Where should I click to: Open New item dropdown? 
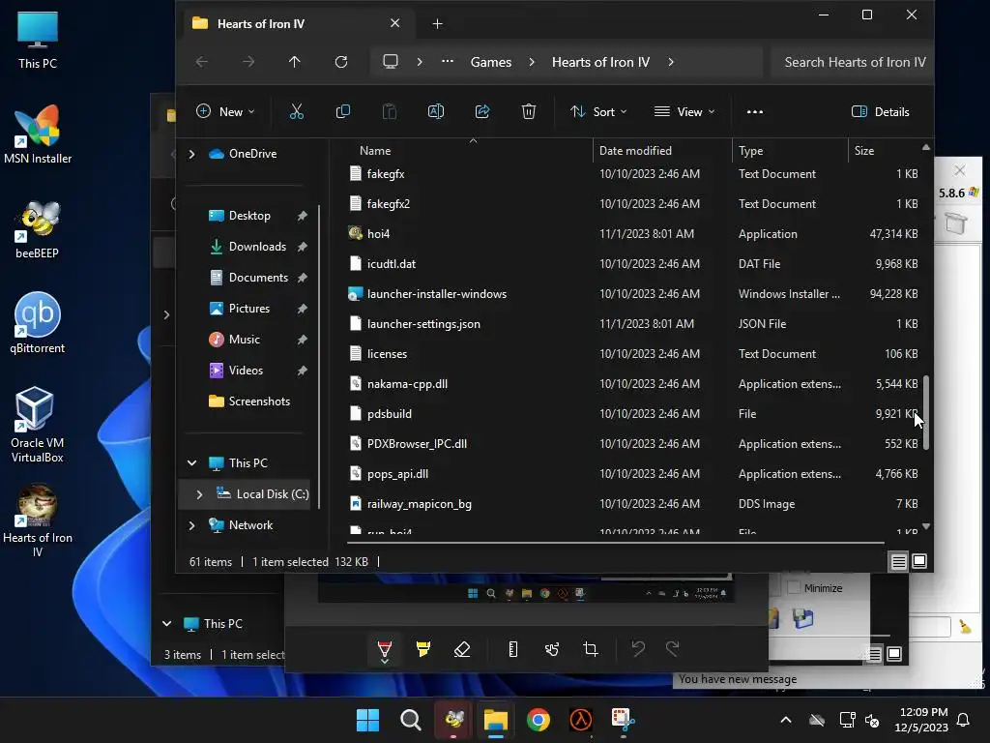coord(225,112)
